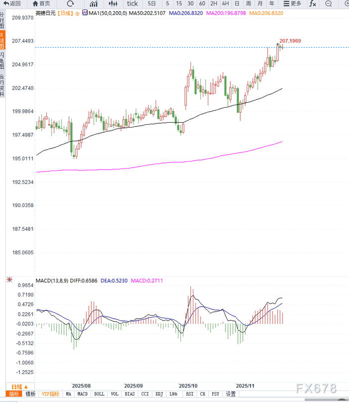Click the chart icon before MA1(50,0,200,0)
Viewport: 349px width, 403px height.
[x=85, y=12]
